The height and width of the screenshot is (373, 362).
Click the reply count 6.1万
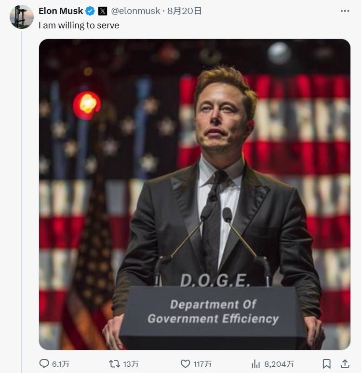coord(60,364)
